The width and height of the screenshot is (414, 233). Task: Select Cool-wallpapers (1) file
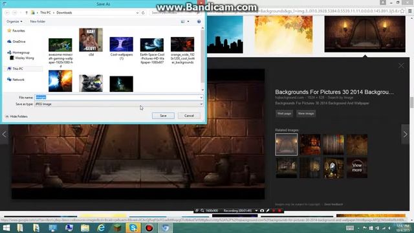[122, 49]
